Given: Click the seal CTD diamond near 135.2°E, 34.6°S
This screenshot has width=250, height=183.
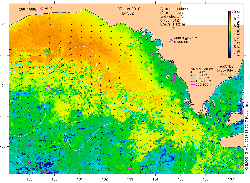Looking at the screenshot, I should (x=185, y=105).
